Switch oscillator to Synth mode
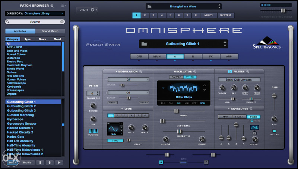Screen dimensions: 298x169 click(190, 77)
